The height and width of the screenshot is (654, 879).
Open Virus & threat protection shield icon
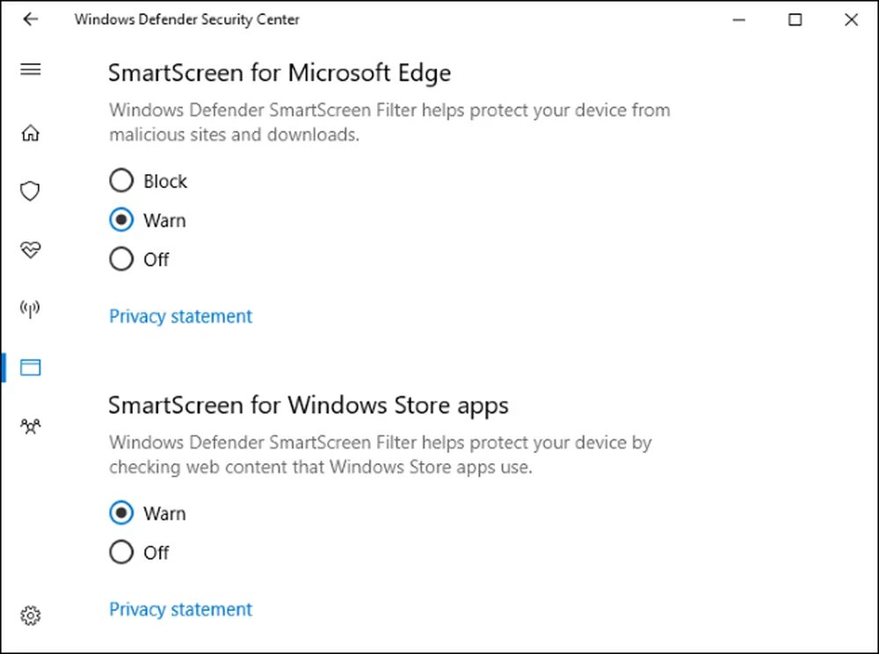coord(31,192)
